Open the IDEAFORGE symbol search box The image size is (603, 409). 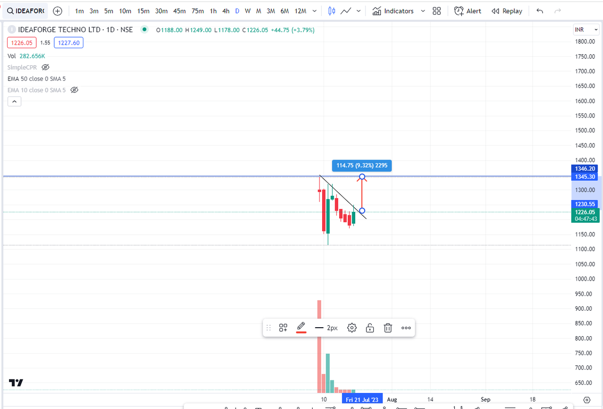coord(26,11)
